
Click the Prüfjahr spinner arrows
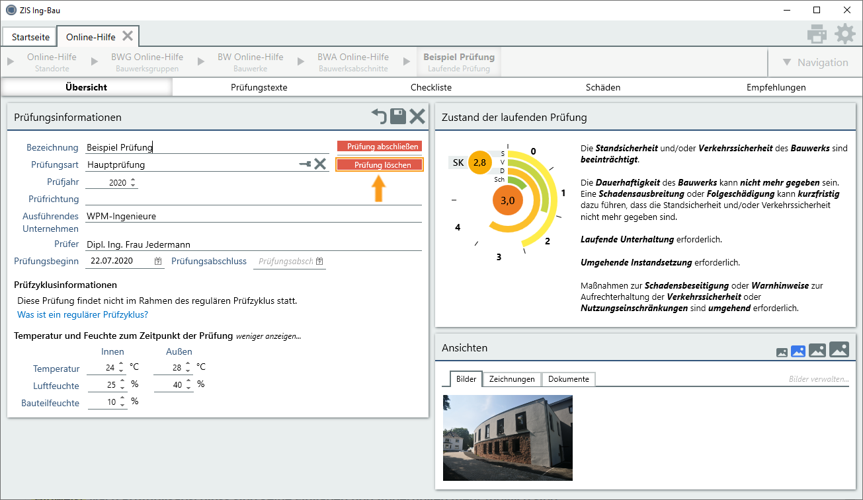pyautogui.click(x=133, y=182)
